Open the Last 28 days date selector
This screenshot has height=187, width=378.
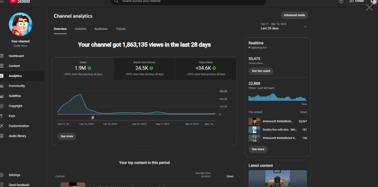click(284, 26)
